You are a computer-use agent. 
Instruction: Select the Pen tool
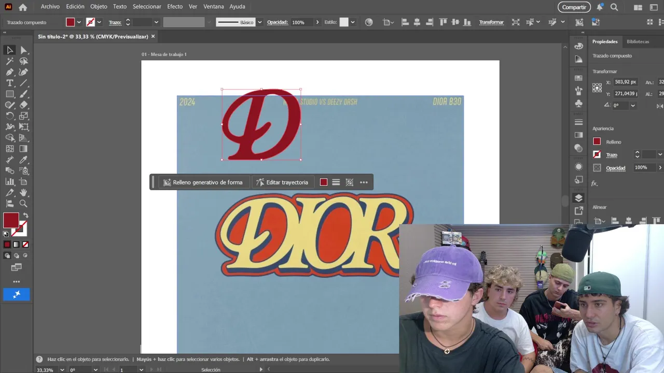tap(10, 72)
